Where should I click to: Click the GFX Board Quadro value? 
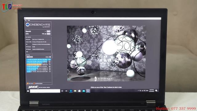[41, 49]
